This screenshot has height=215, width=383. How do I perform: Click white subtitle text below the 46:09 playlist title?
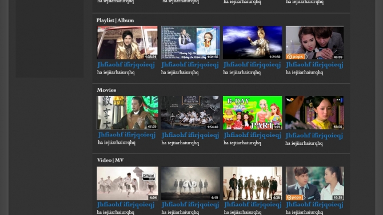304,72
